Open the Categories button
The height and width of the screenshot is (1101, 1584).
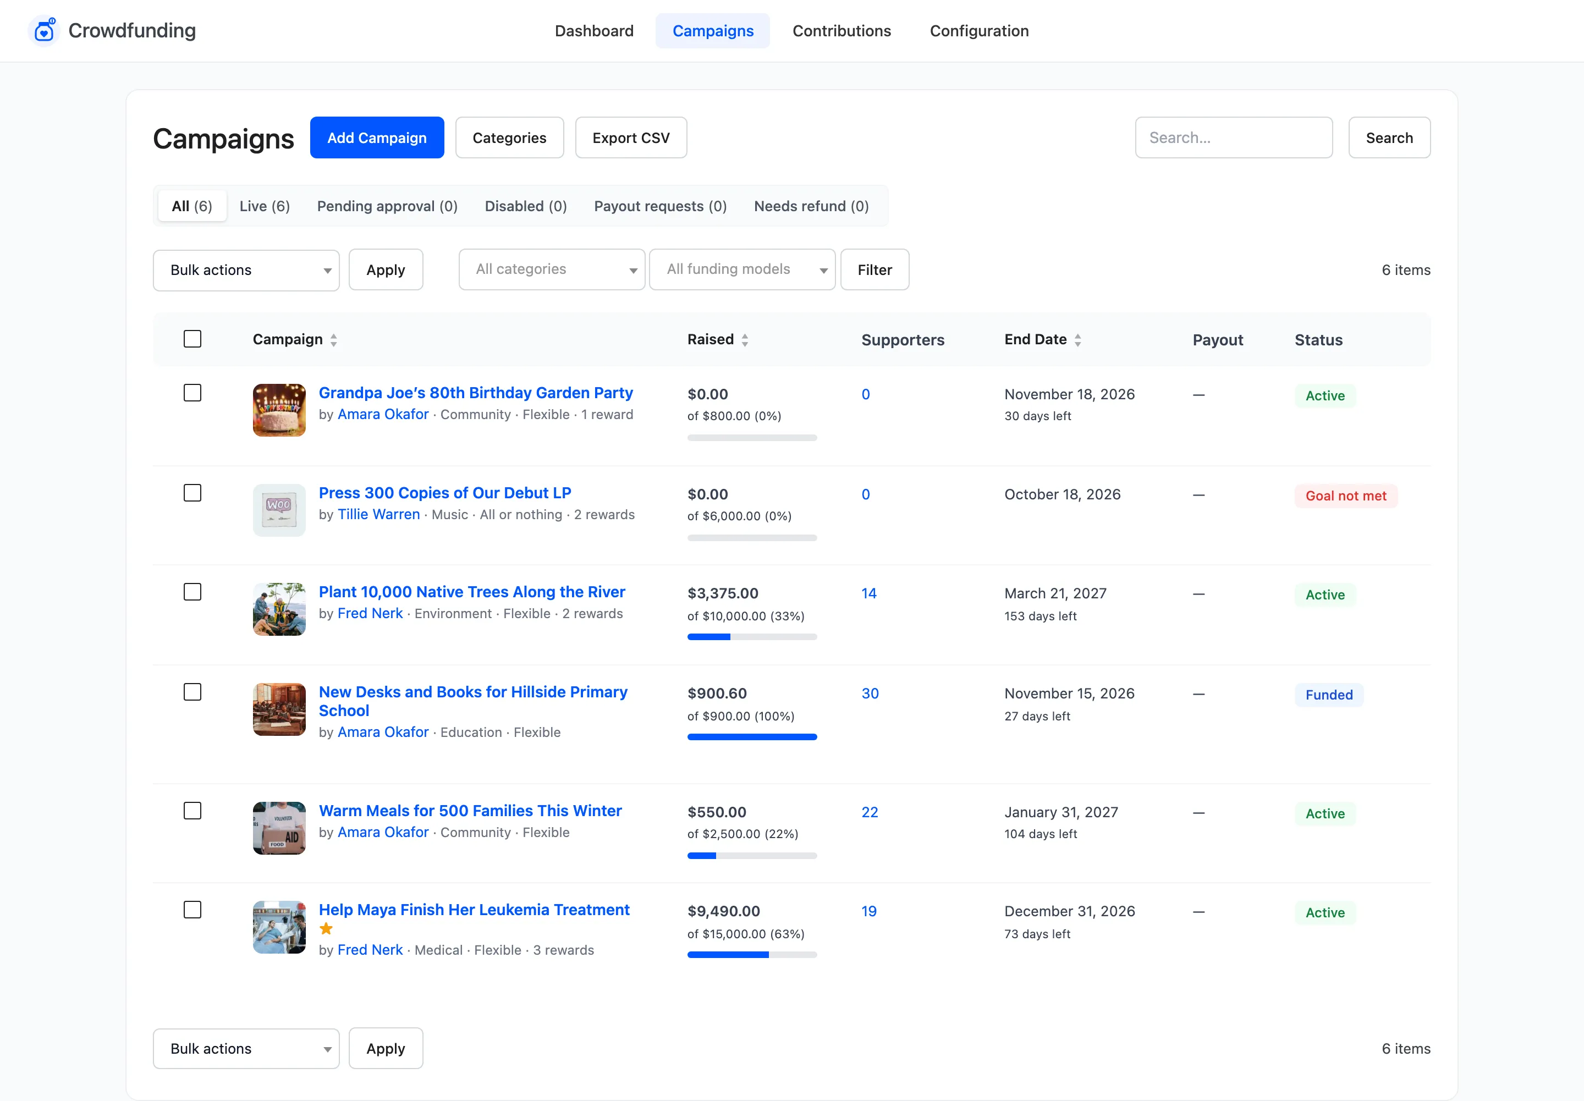(x=509, y=138)
